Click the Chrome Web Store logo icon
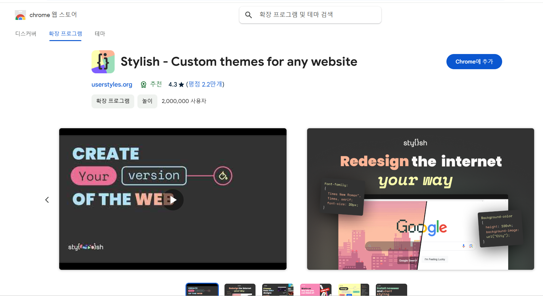 click(x=20, y=15)
